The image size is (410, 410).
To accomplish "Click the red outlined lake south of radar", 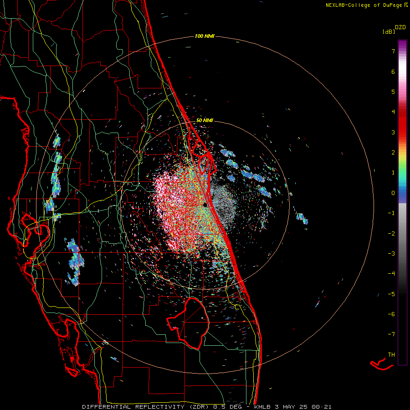I will pos(188,323).
